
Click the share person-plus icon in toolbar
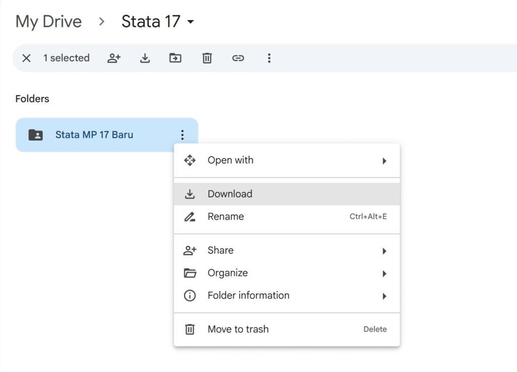(114, 58)
